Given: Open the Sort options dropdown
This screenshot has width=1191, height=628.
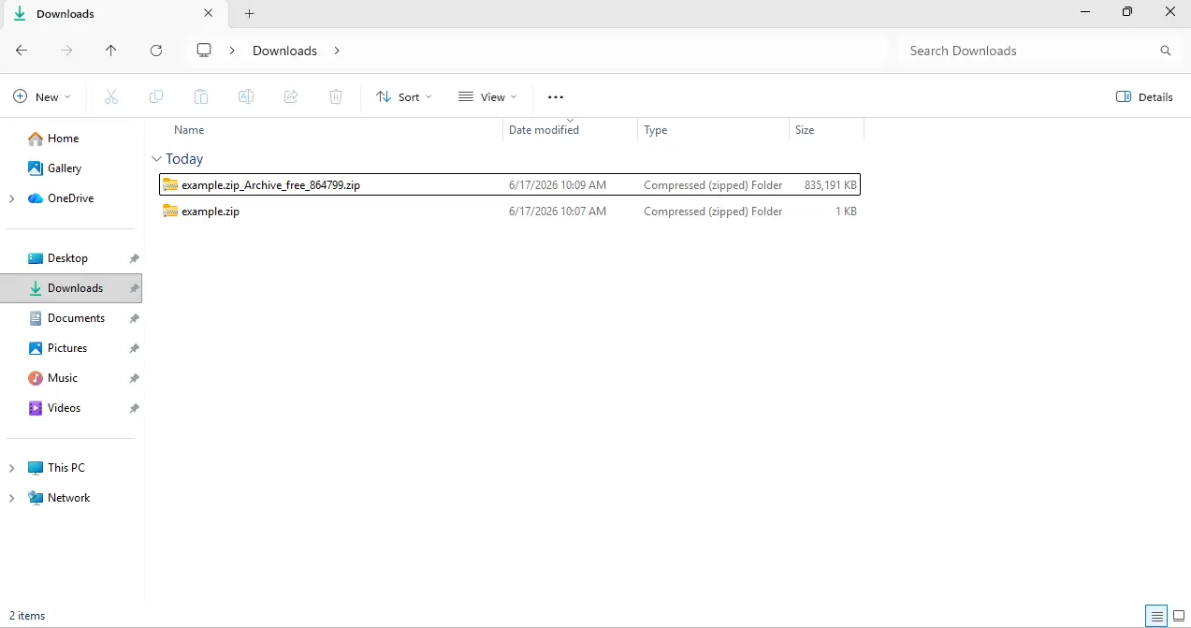Looking at the screenshot, I should (x=404, y=96).
